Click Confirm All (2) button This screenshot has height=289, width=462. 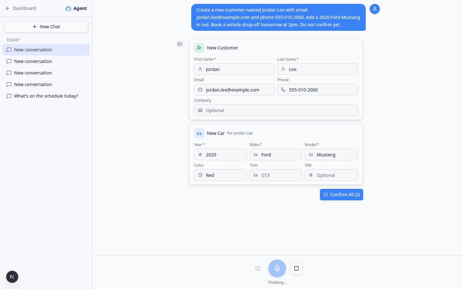[341, 195]
